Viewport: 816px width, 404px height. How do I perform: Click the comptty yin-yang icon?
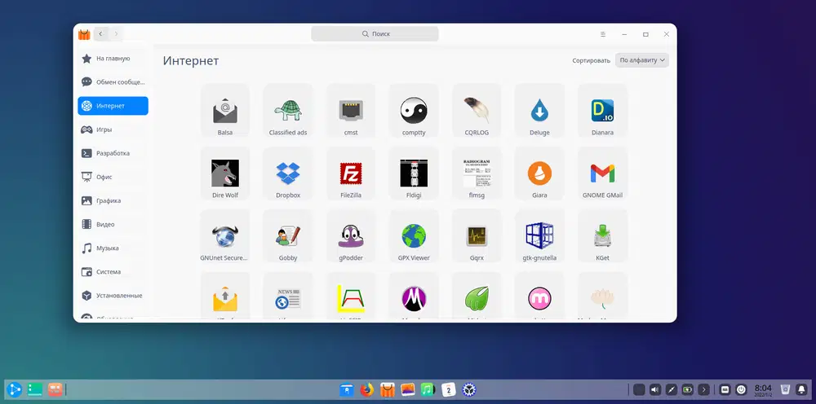click(x=414, y=111)
